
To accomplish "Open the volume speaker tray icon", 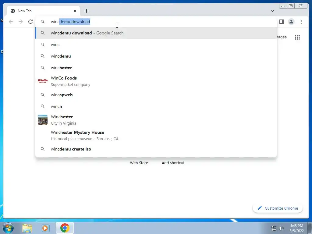I will pyautogui.click(x=281, y=228).
